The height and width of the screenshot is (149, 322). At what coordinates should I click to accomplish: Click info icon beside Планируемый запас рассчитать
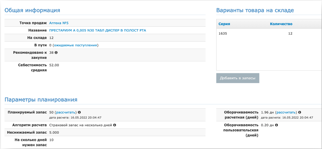pyautogui.click(x=79, y=112)
